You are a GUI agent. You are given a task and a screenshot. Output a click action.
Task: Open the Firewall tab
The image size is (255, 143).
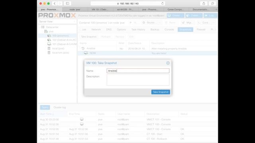click(x=201, y=29)
